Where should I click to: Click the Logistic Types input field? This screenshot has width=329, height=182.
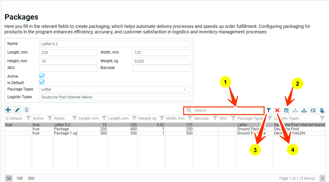(115, 97)
